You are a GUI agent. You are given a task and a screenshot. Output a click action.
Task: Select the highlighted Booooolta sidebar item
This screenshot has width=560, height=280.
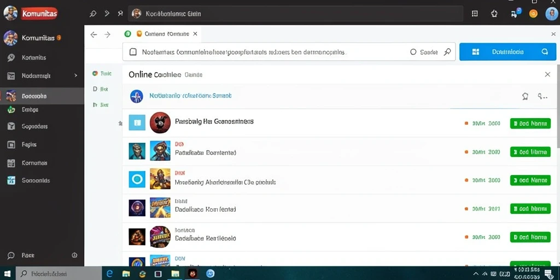(42, 96)
